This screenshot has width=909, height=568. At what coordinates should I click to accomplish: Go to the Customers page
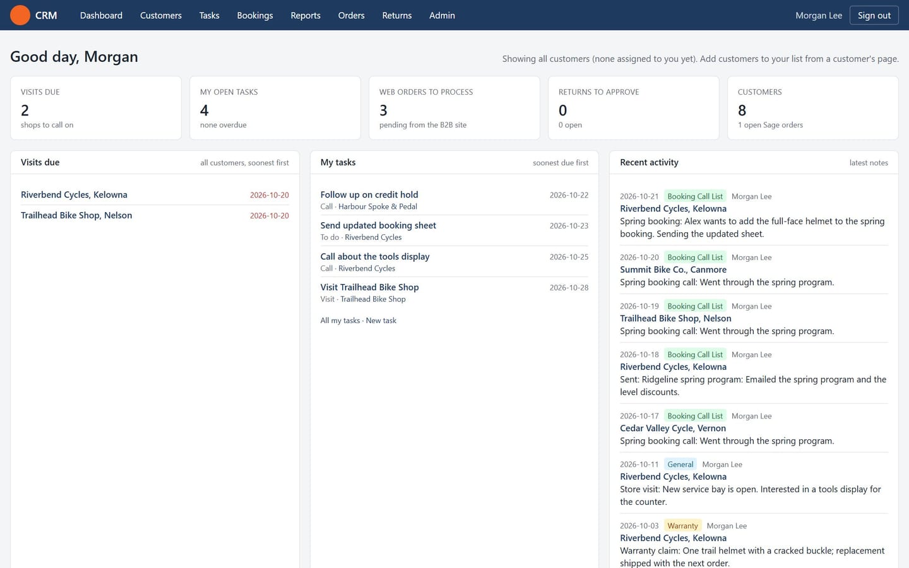pyautogui.click(x=161, y=15)
